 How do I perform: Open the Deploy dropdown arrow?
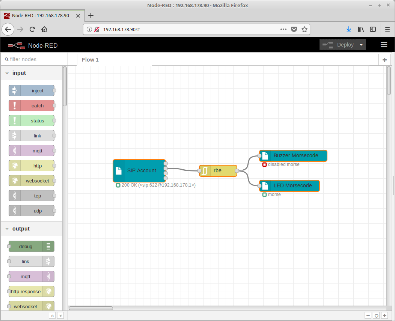361,45
